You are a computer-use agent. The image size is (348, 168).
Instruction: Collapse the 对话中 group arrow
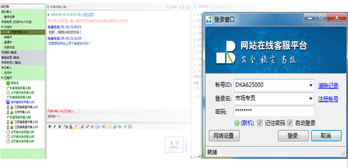tap(2, 27)
